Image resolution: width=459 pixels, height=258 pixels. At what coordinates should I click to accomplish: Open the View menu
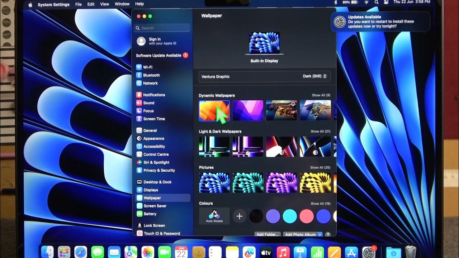tap(105, 4)
